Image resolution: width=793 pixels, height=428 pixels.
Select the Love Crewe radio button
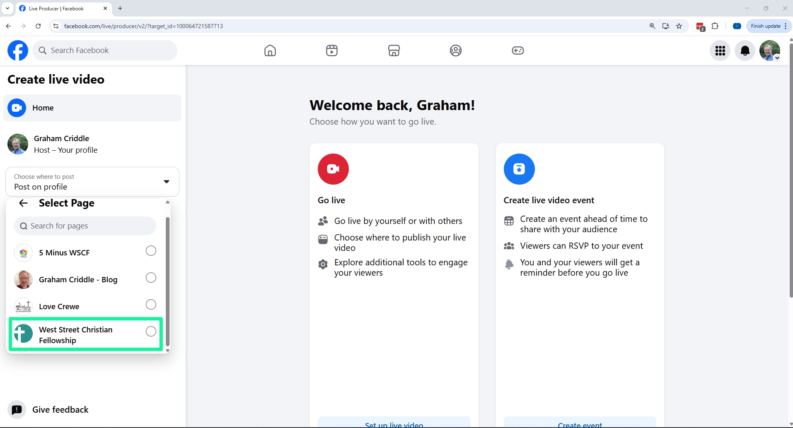point(151,305)
